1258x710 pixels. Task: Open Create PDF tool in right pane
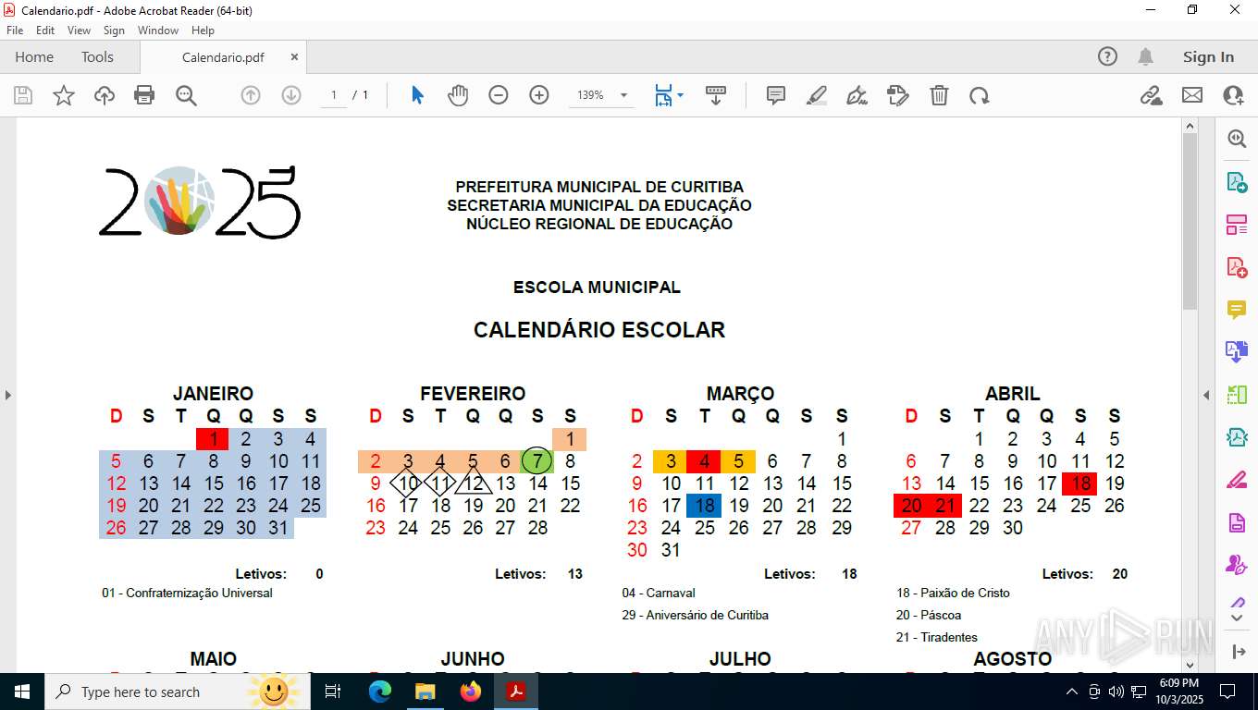(1237, 267)
